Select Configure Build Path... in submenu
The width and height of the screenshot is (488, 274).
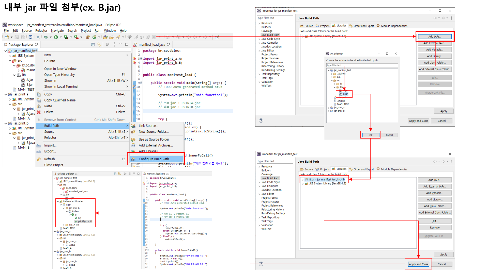point(155,159)
